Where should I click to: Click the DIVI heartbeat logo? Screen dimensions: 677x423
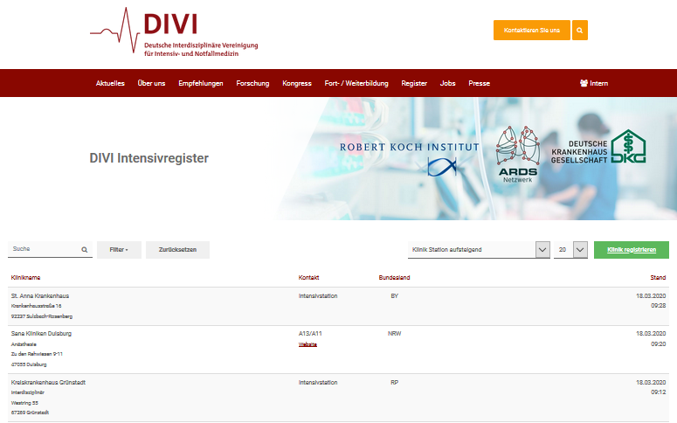(174, 31)
